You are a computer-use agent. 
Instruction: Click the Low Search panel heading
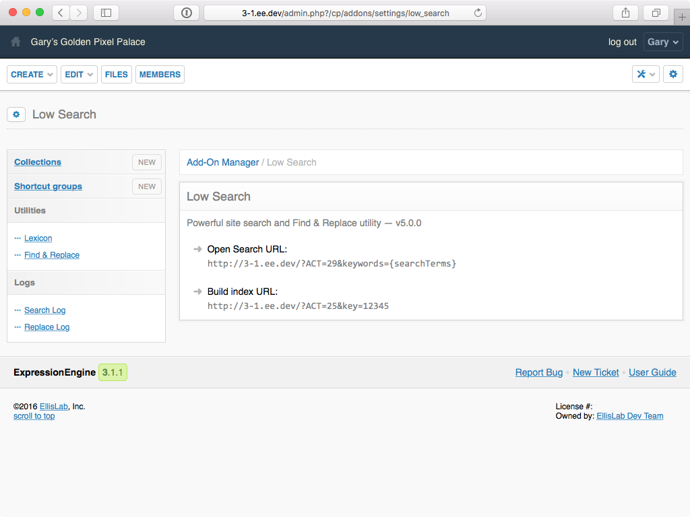tap(219, 197)
